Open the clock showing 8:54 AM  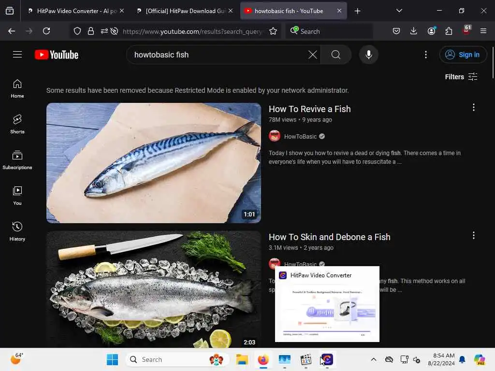[441, 359]
